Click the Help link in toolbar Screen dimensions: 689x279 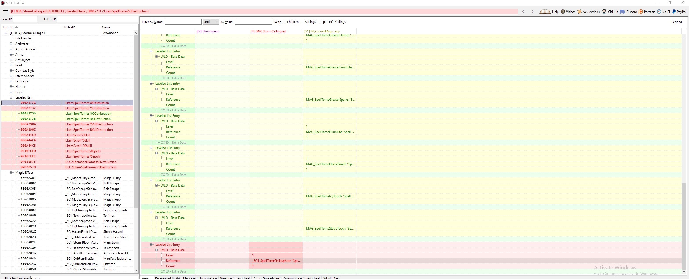click(555, 12)
